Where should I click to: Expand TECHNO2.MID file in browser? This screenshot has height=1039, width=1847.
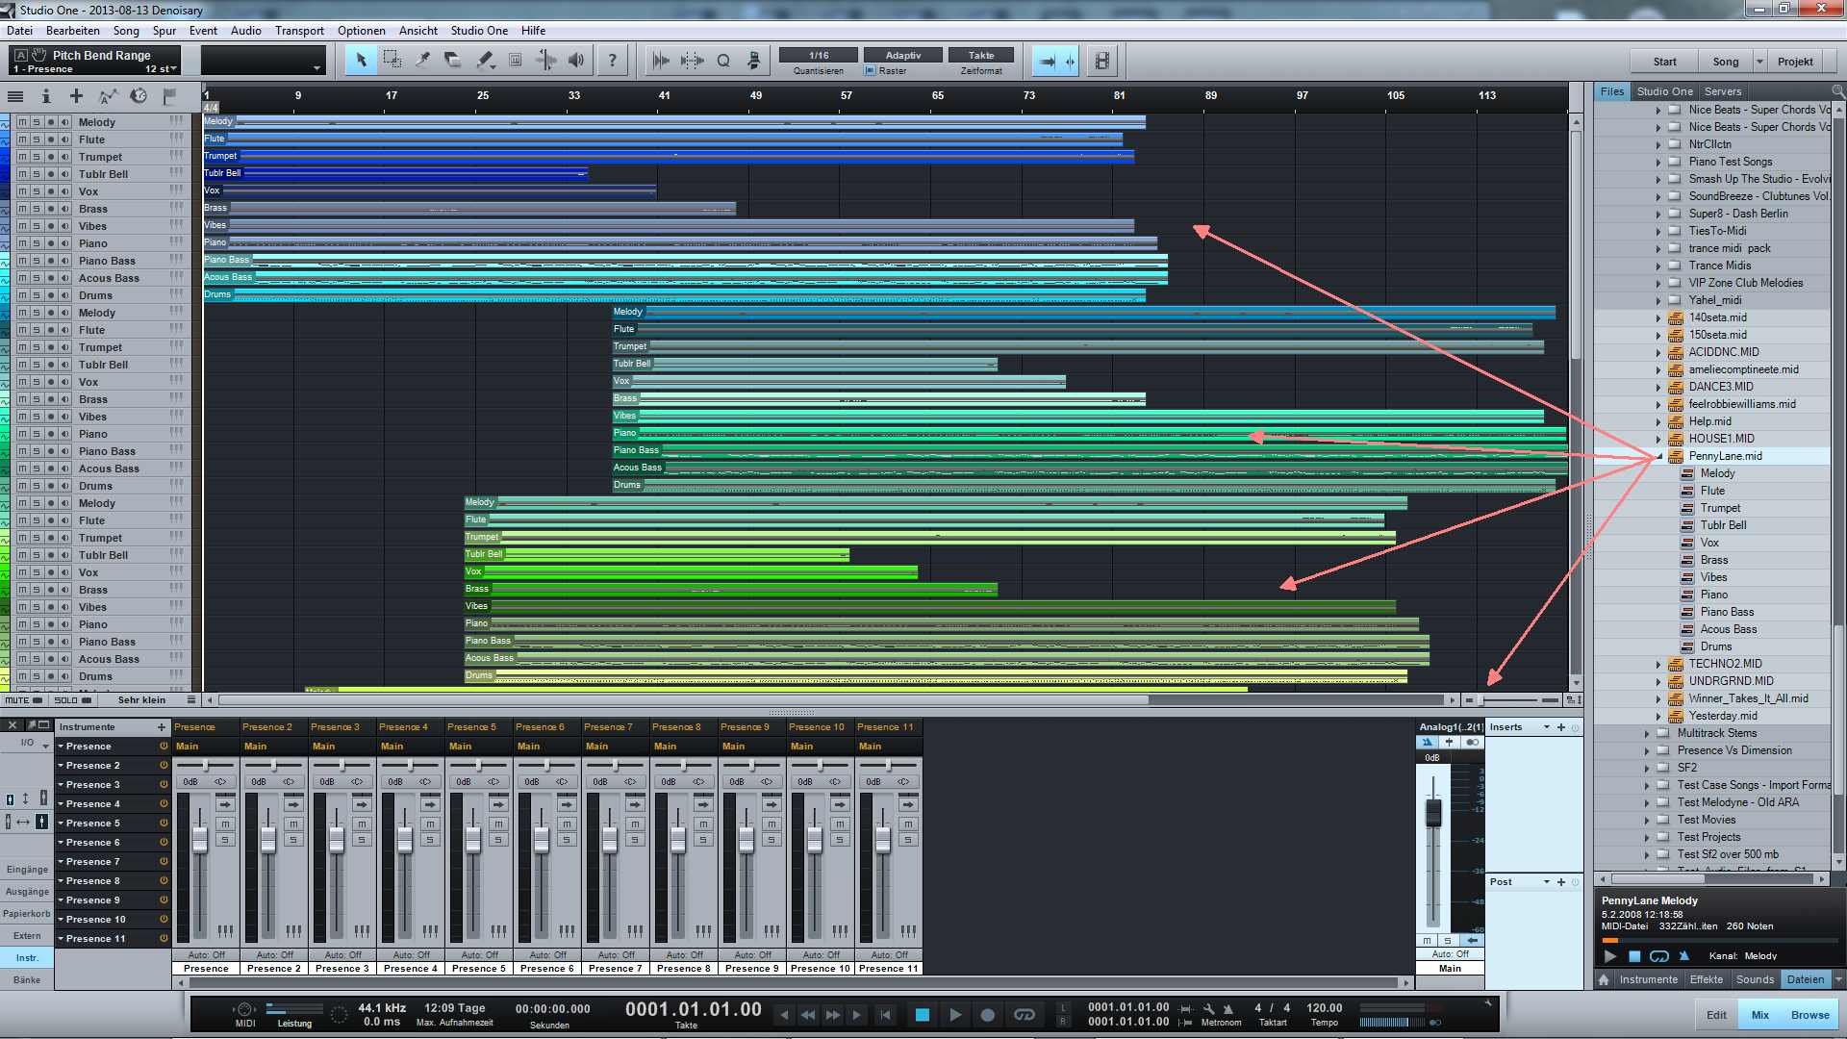[1658, 664]
